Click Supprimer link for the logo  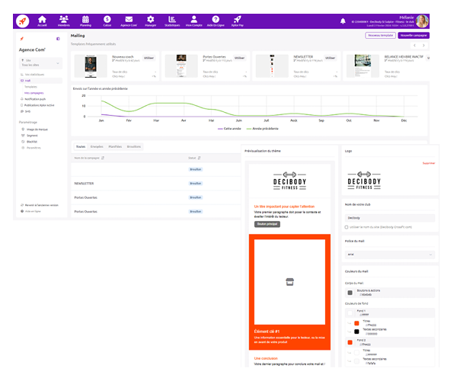(429, 162)
